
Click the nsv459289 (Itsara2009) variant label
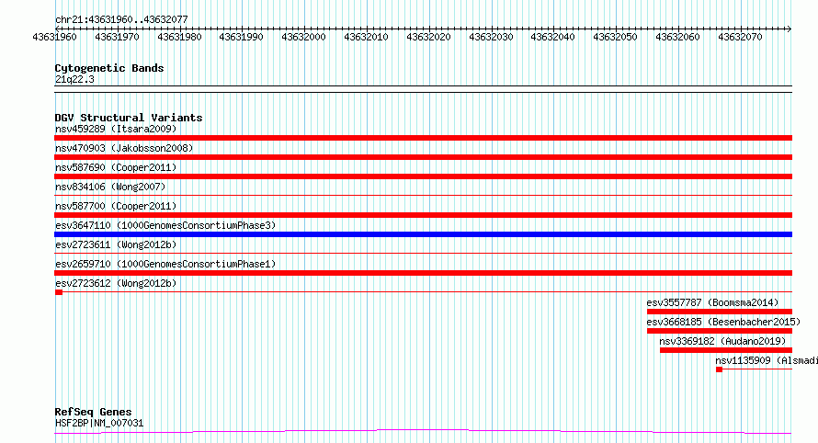pos(116,129)
